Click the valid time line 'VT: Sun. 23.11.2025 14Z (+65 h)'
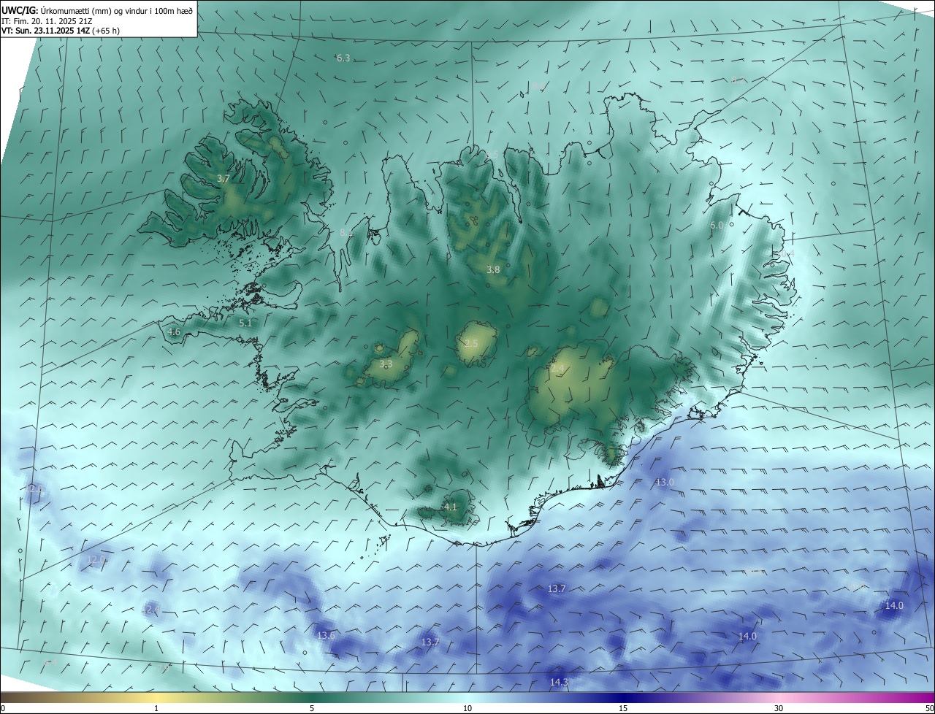 (60, 31)
